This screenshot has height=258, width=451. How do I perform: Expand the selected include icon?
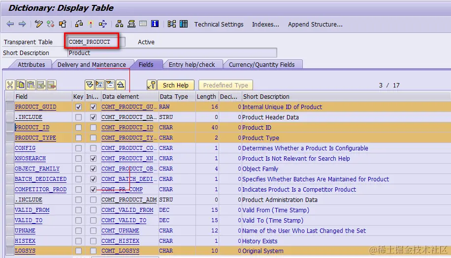pos(100,85)
